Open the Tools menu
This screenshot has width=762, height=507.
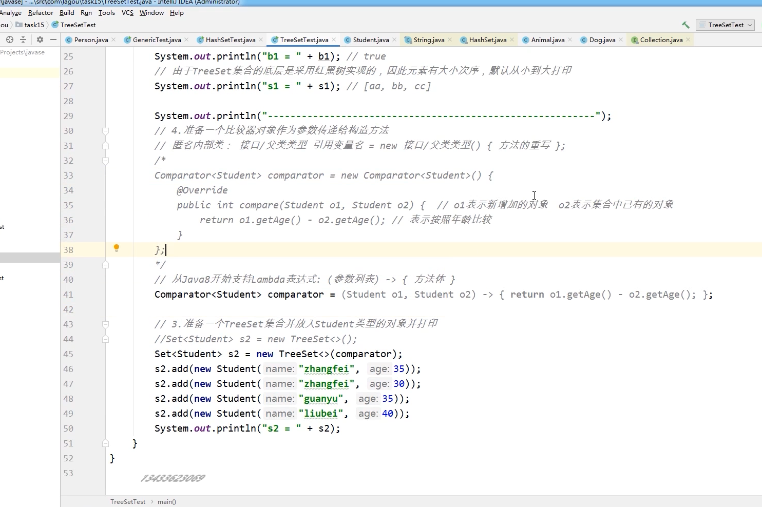coord(107,13)
